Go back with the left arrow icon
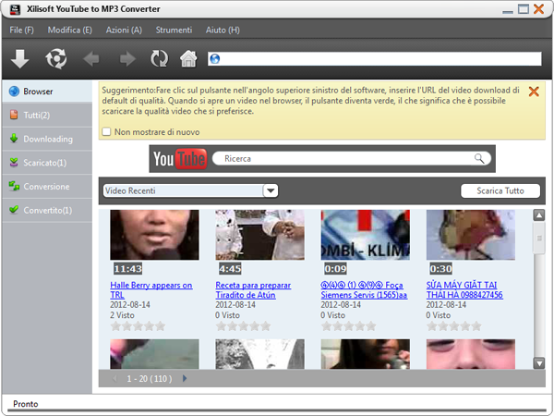 click(92, 59)
